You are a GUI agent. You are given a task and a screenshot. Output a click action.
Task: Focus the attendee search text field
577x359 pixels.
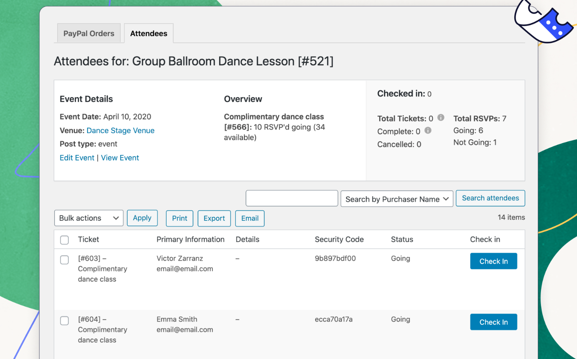[292, 198]
